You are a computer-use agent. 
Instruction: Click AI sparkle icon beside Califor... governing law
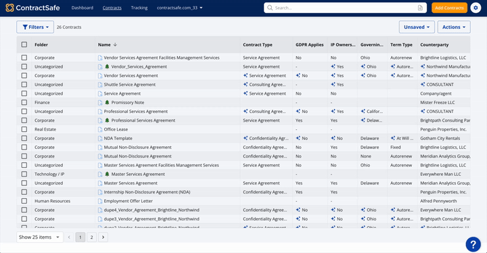coord(363,111)
